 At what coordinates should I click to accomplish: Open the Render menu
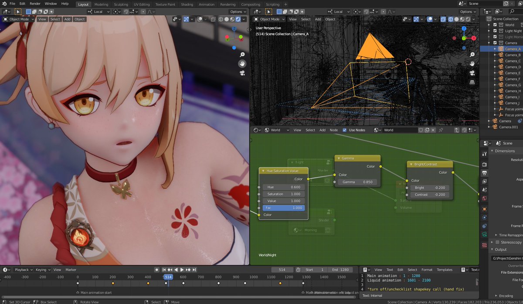35,3
